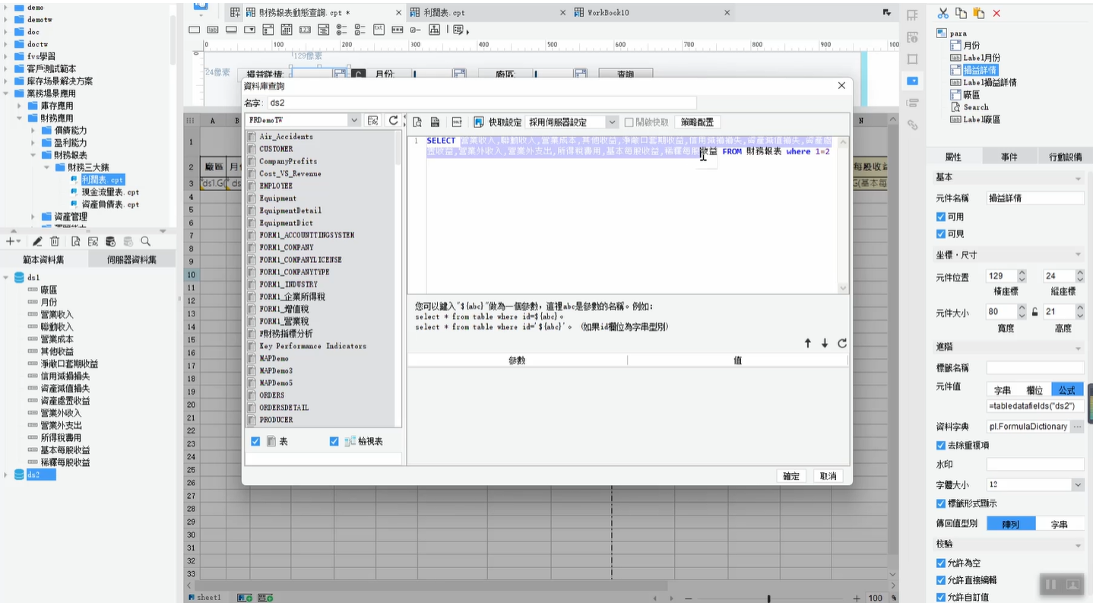
Task: Click the copy icon in right panel
Action: [961, 13]
